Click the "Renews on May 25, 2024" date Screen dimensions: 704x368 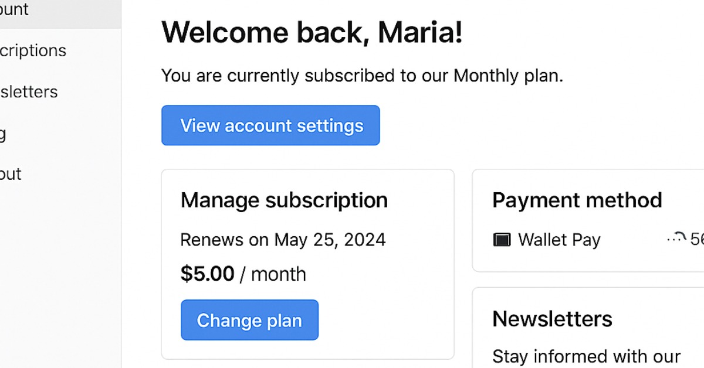tap(283, 240)
